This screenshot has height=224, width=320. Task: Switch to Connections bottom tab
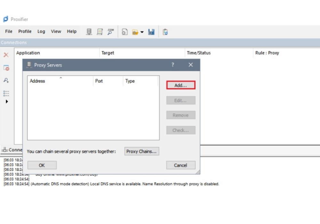pyautogui.click(x=12, y=150)
